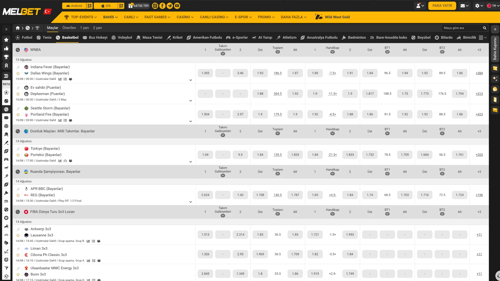Open the TR language selector dropdown
The image size is (500, 281).
493,6
